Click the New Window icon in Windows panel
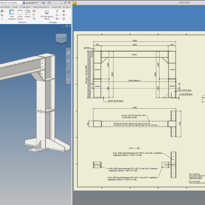The width and height of the screenshot is (205, 205). (x=34, y=15)
